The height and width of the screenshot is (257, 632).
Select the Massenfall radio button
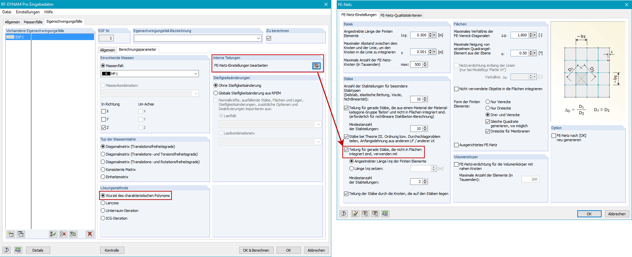point(103,66)
